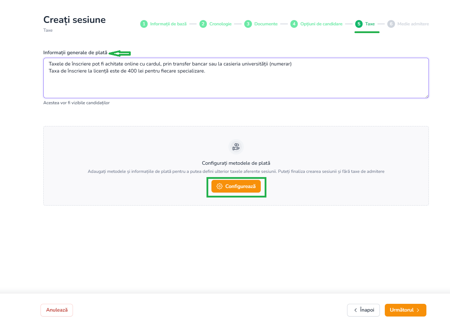This screenshot has width=450, height=326.
Task: Click gear icon on Configurează button
Action: tap(220, 186)
